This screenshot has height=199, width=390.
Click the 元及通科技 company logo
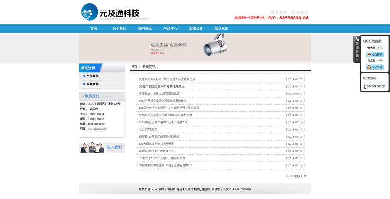click(x=115, y=12)
